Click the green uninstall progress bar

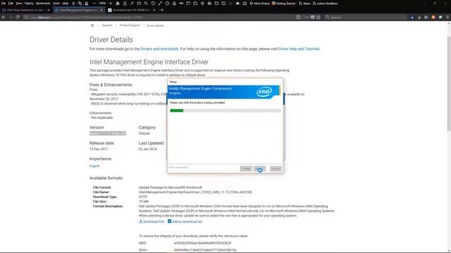point(225,110)
